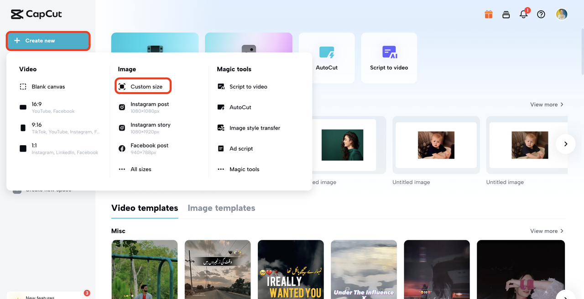584x299 pixels.
Task: Click View more for recent drafts
Action: (547, 105)
